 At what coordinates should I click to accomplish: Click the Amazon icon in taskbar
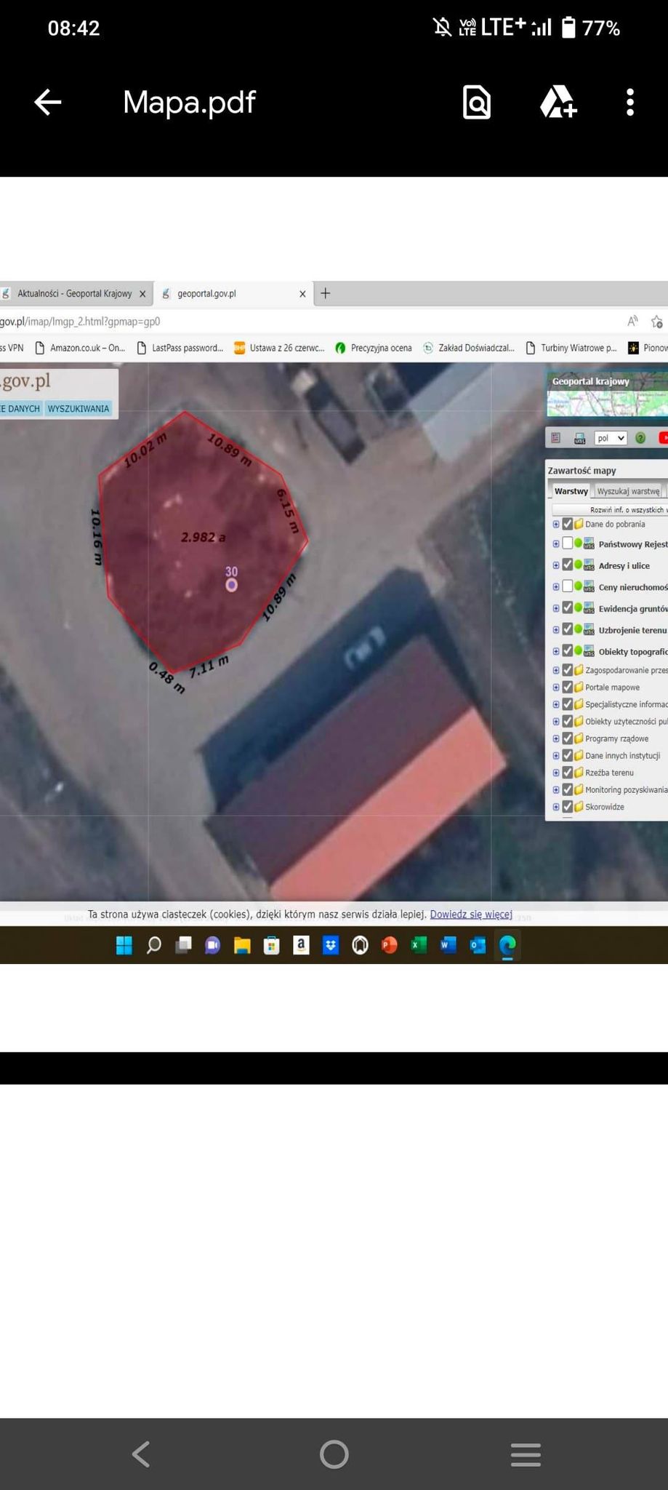(x=301, y=945)
